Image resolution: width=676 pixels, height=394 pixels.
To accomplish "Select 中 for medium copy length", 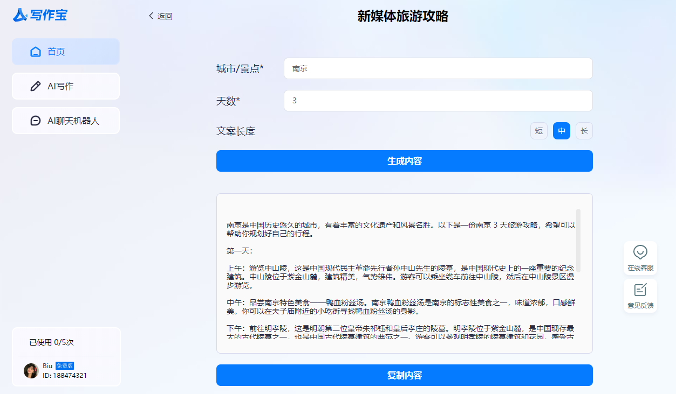I will [561, 130].
